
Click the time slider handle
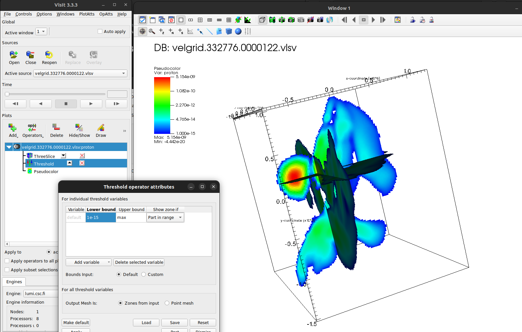pyautogui.click(x=7, y=94)
